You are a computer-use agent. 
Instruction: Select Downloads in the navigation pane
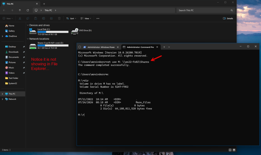(13, 52)
